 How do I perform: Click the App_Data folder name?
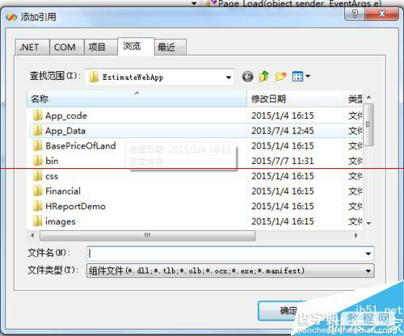click(x=65, y=131)
